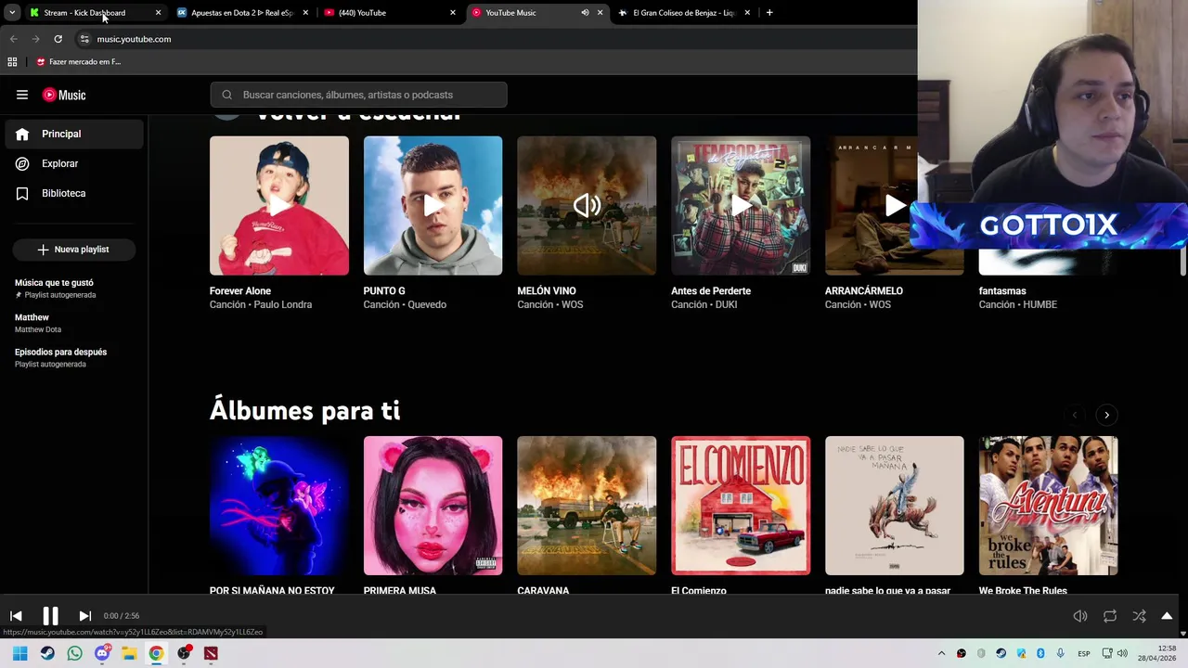Skip to previous track
This screenshot has height=668, width=1188.
pyautogui.click(x=16, y=616)
